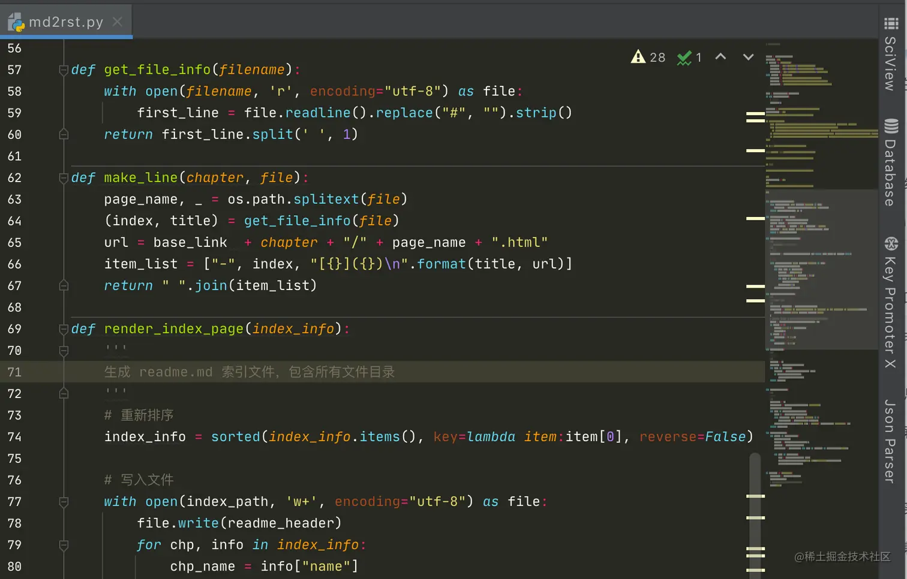Select the md2rst.py editor tab
This screenshot has height=579, width=907.
coord(66,22)
